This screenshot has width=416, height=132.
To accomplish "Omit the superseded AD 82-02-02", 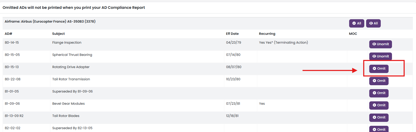I will click(379, 129).
